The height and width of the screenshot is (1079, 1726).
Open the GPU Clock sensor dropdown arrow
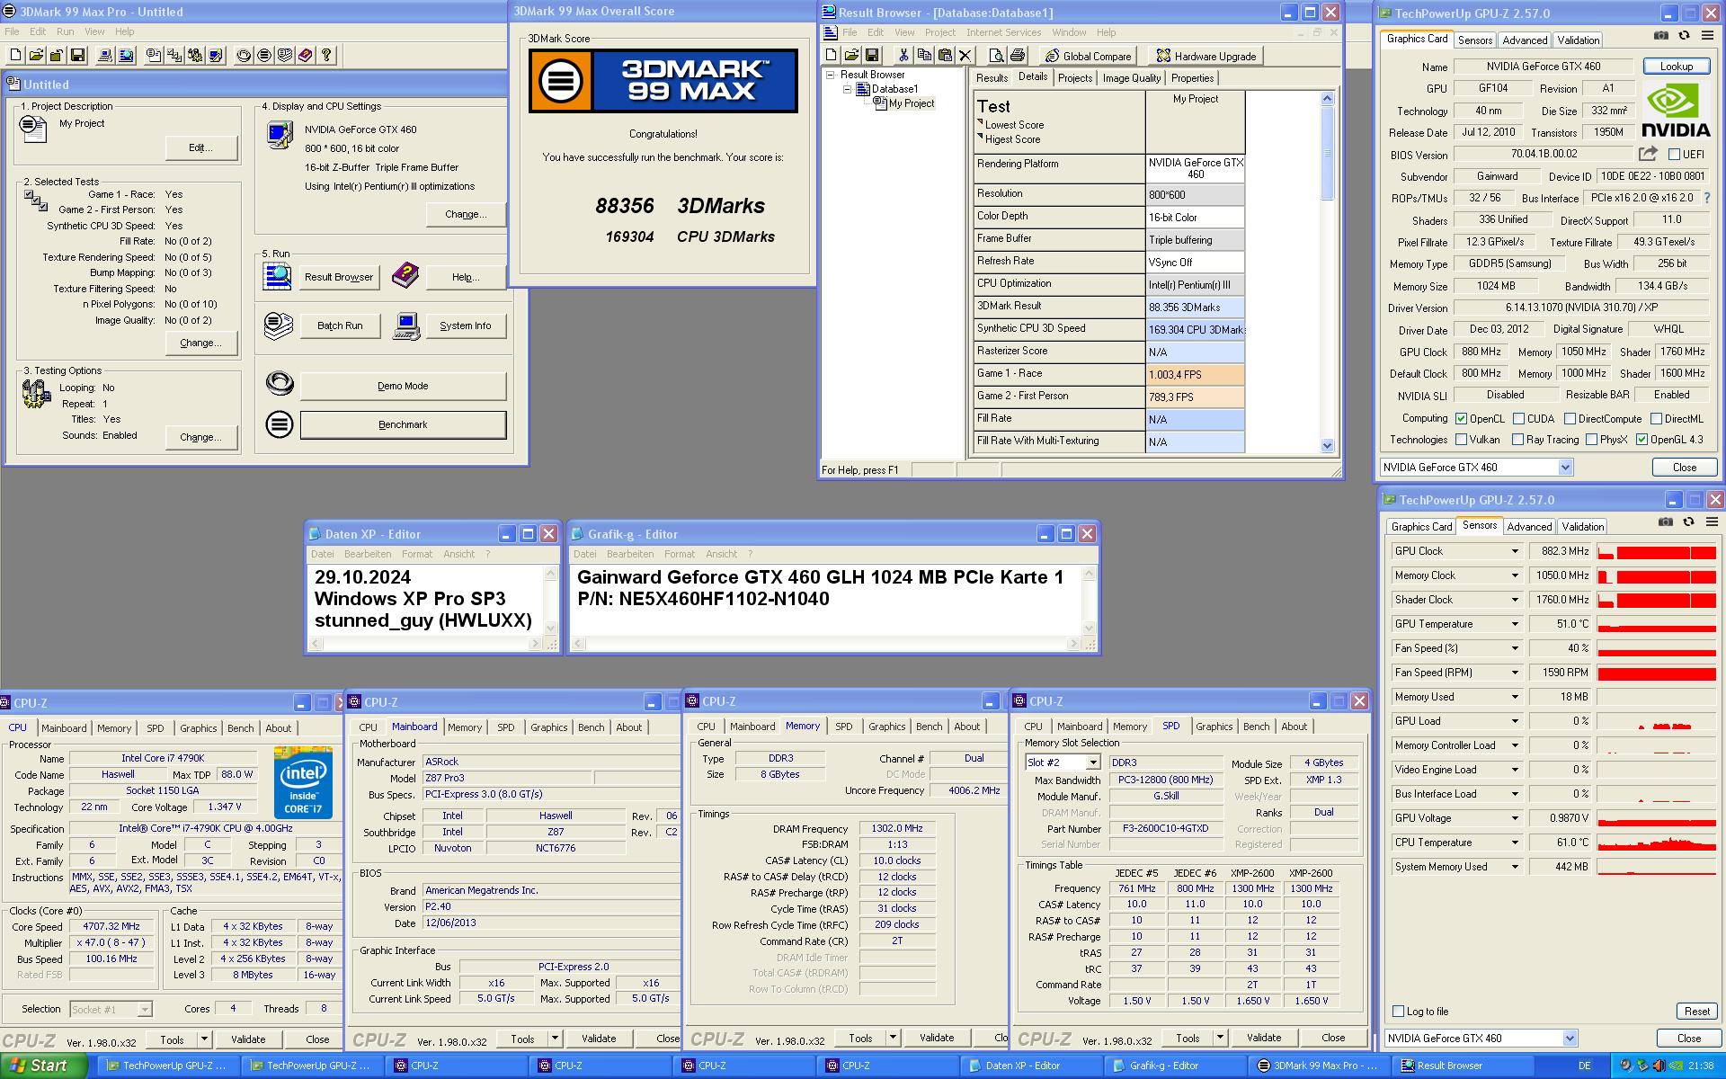point(1515,551)
